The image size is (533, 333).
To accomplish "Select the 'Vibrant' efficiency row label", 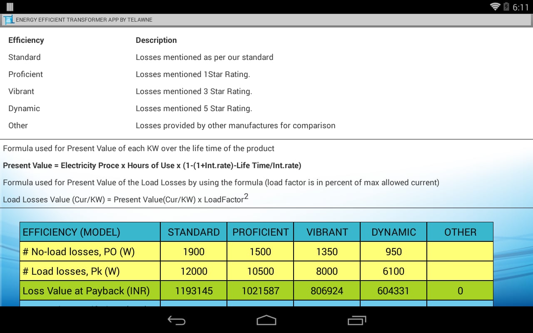I will pyautogui.click(x=21, y=91).
